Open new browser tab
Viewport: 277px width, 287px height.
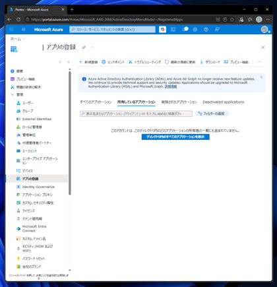tap(72, 9)
